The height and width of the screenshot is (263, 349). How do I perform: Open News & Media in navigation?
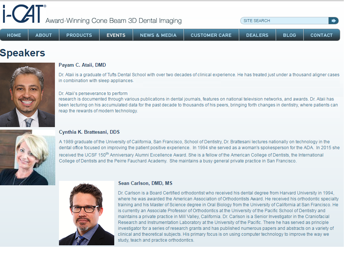pyautogui.click(x=158, y=35)
